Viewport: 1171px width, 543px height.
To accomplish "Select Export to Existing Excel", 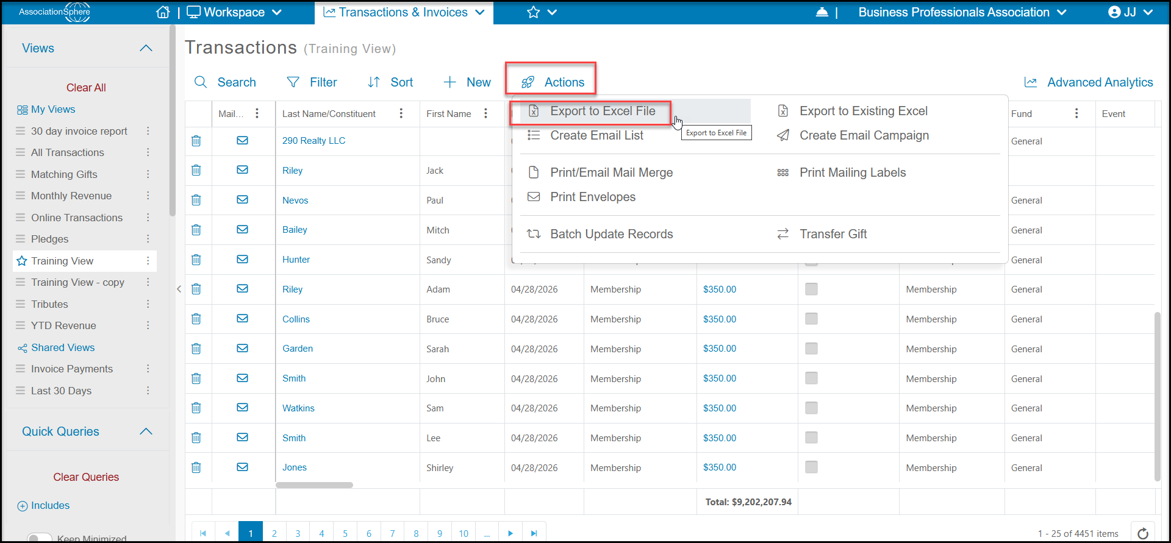I will pos(852,111).
